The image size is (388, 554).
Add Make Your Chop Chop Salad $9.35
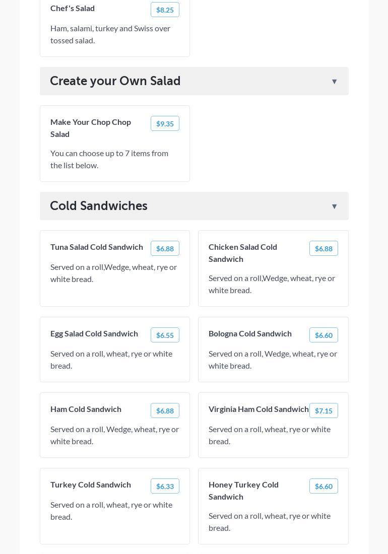click(x=165, y=124)
